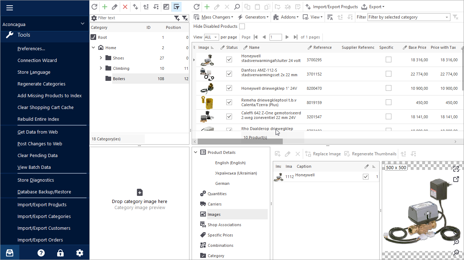Go to the first page of products

click(255, 37)
